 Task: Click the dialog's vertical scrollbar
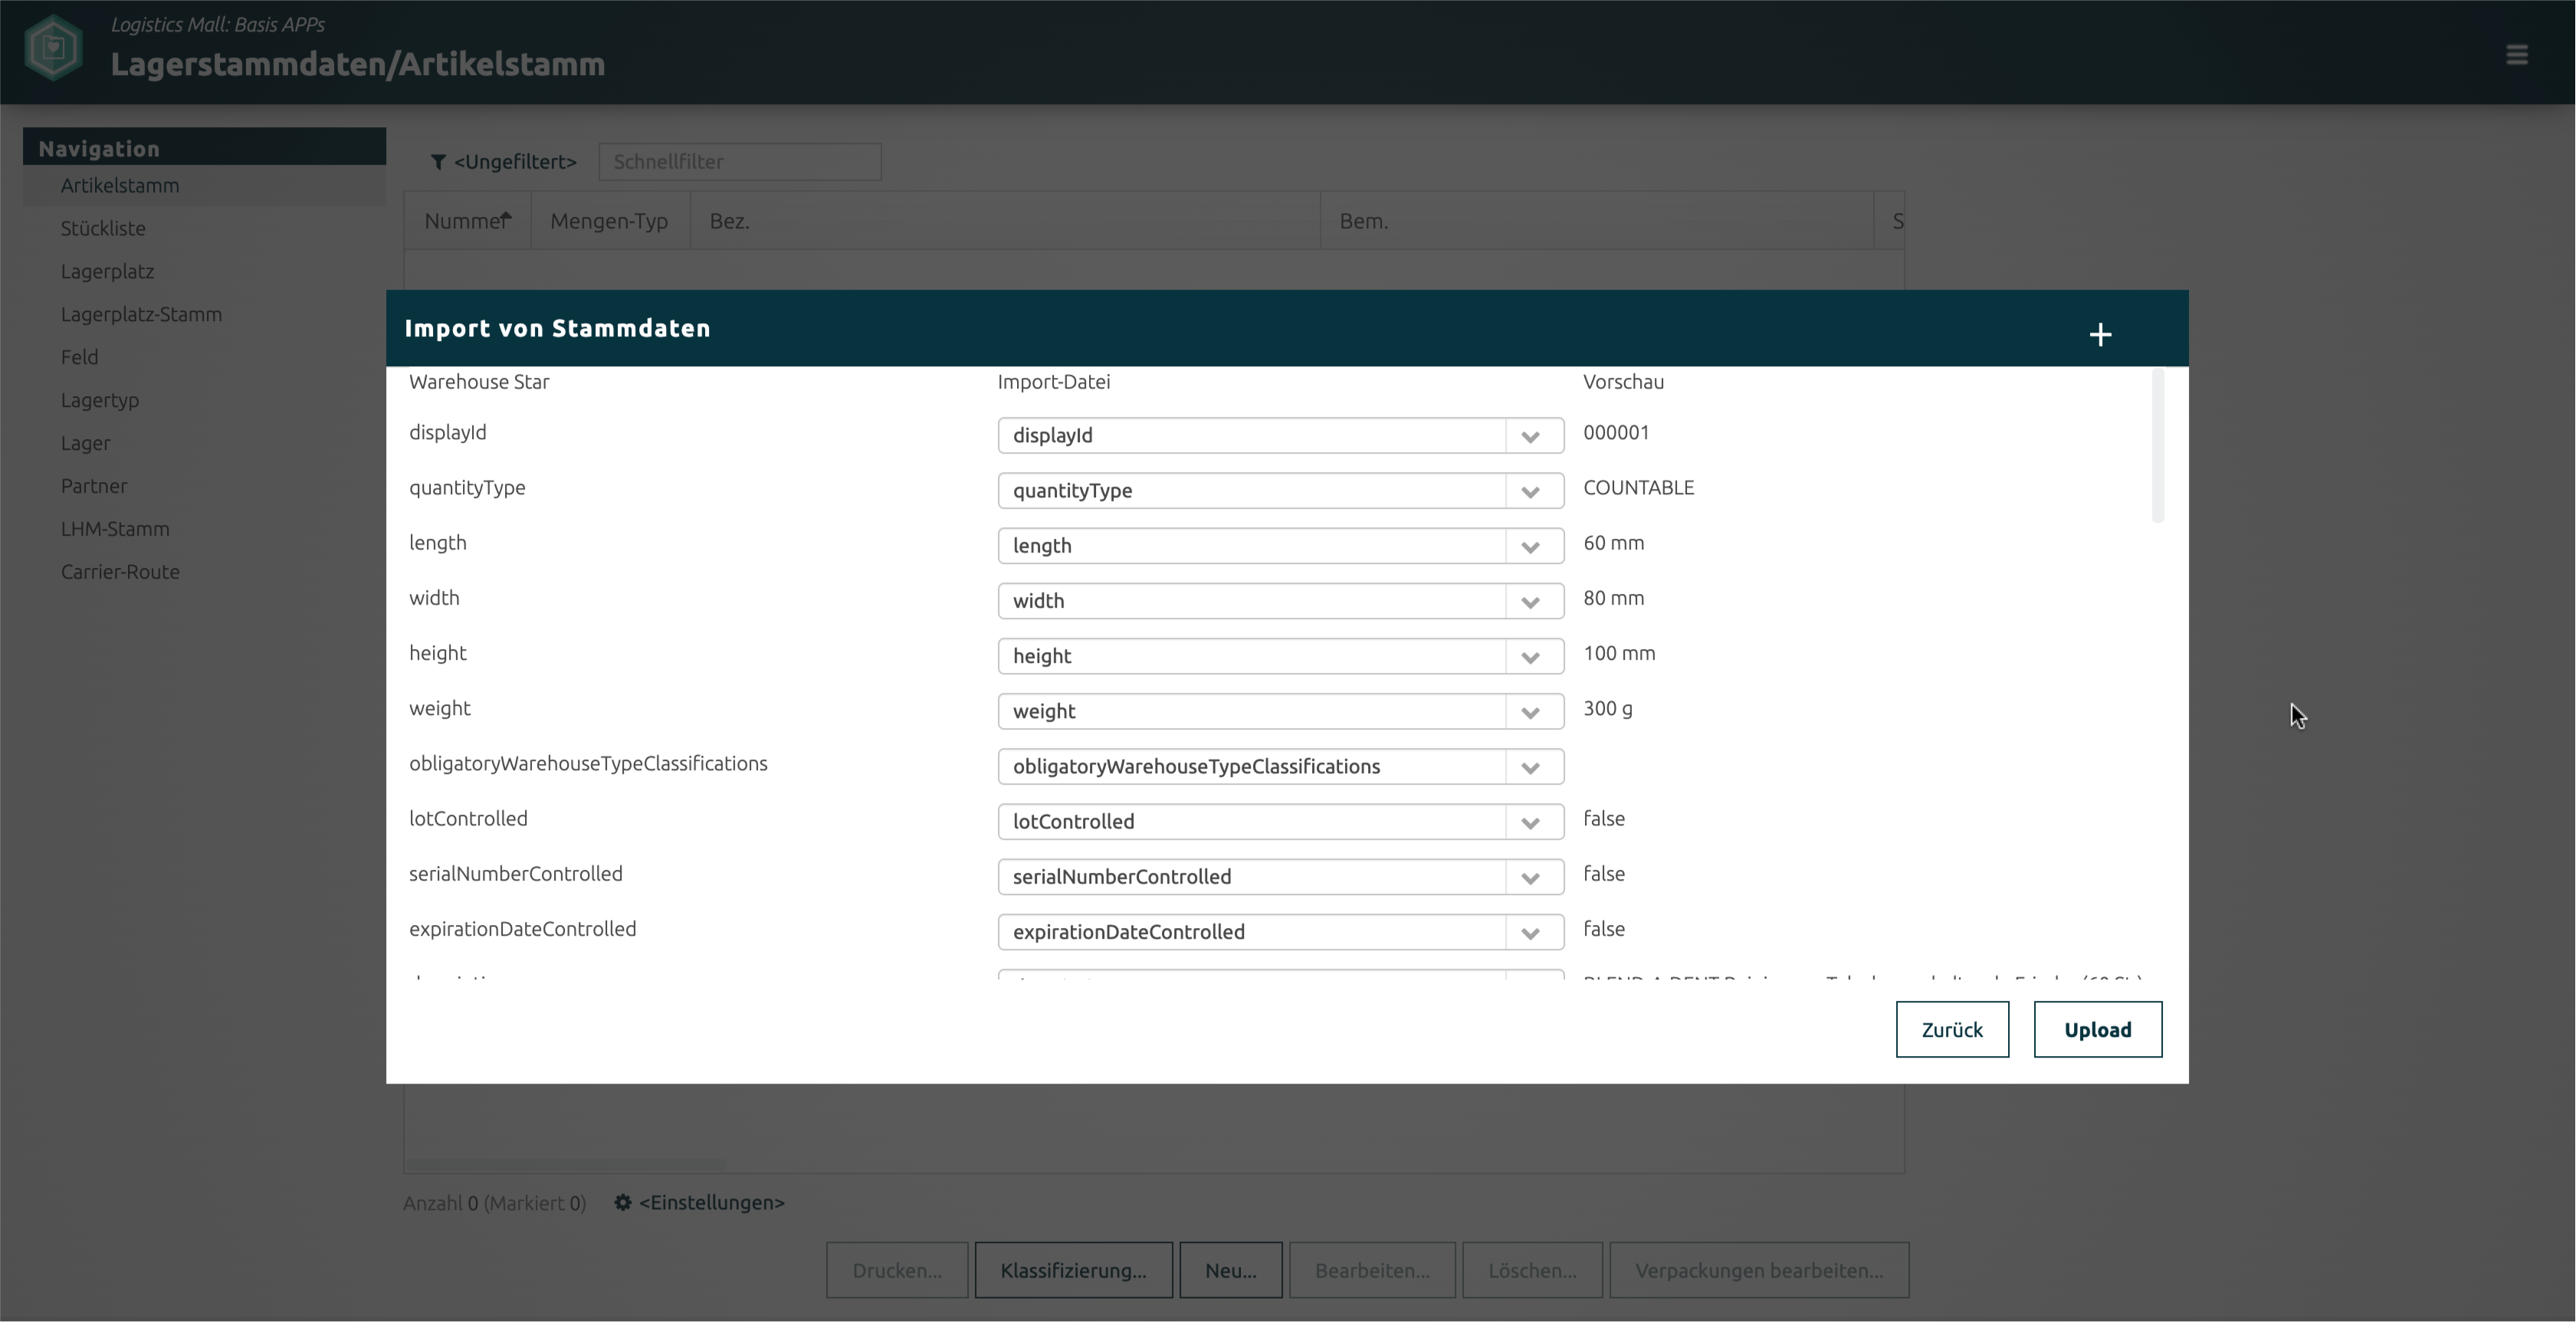coord(2157,446)
